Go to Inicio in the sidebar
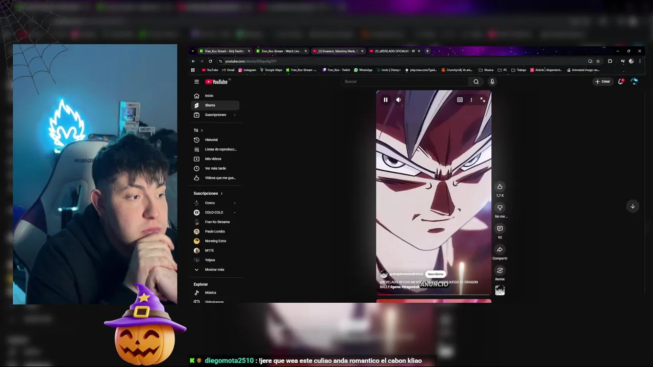The height and width of the screenshot is (367, 653). click(x=215, y=96)
